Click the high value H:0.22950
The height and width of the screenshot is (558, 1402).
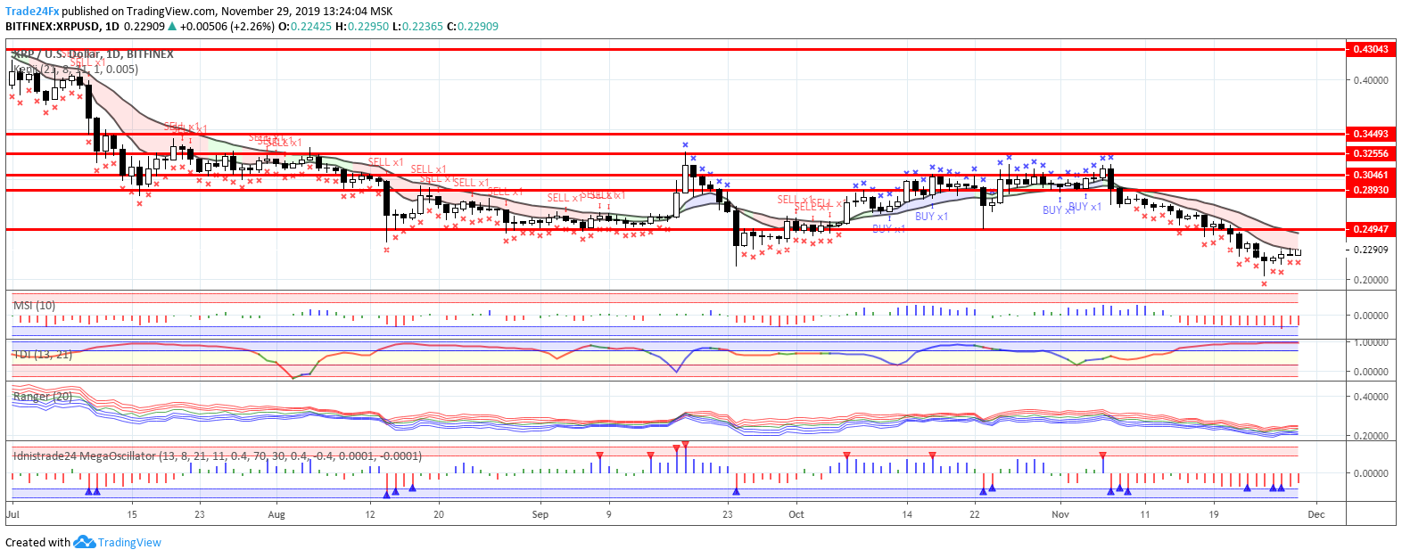click(x=362, y=27)
